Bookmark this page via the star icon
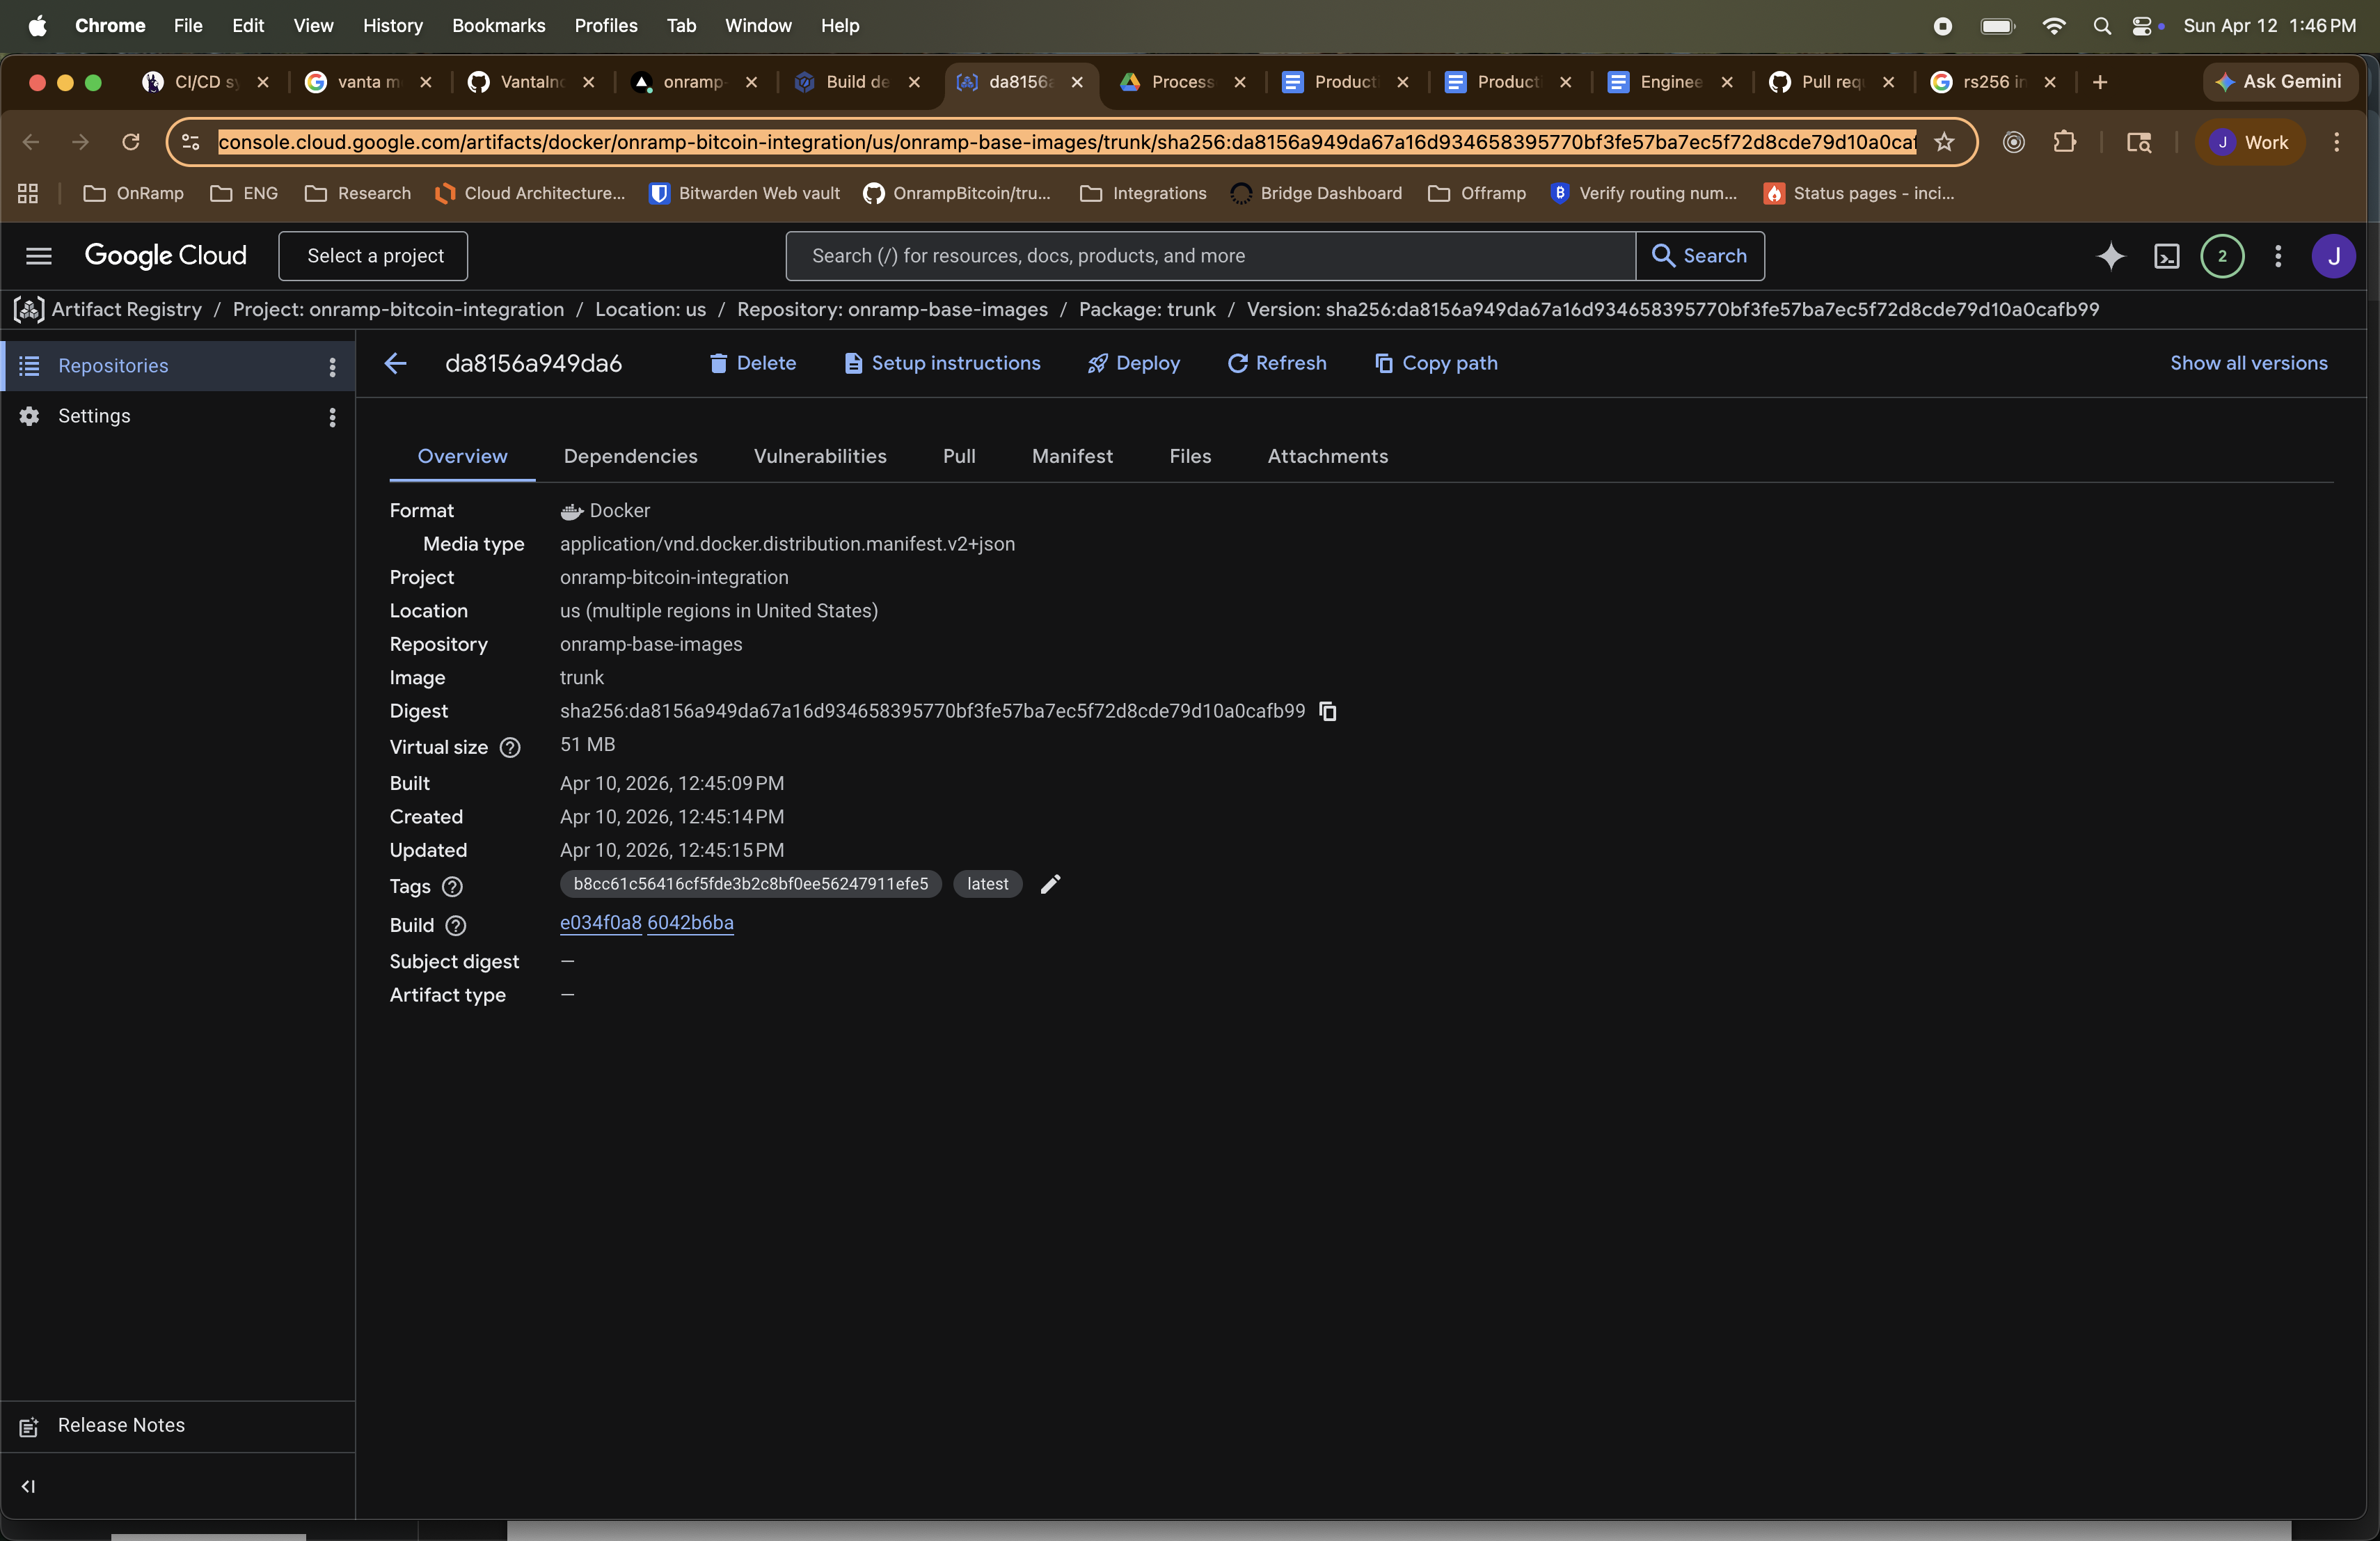Screen dimensions: 2380x1541 tap(1945, 142)
